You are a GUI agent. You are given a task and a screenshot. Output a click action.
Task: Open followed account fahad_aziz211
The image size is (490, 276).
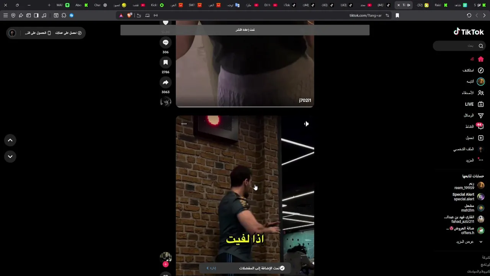pos(464,219)
